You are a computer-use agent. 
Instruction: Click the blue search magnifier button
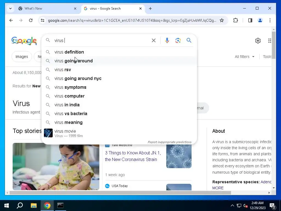pyautogui.click(x=189, y=40)
